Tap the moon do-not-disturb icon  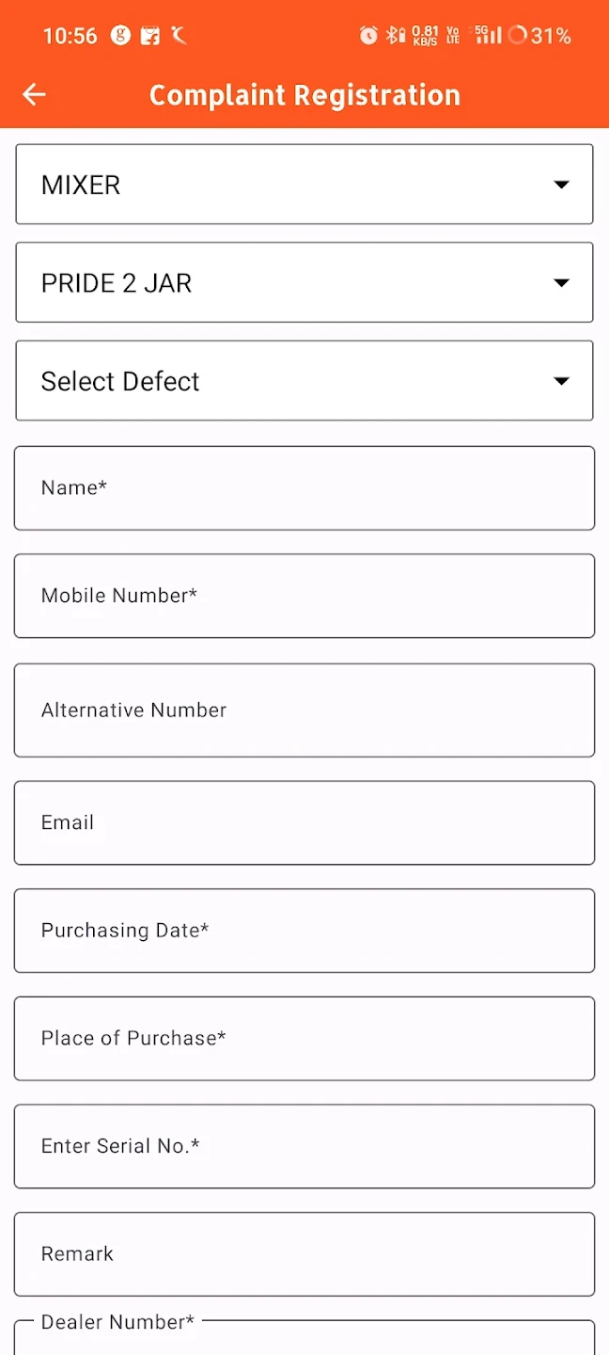click(x=179, y=36)
